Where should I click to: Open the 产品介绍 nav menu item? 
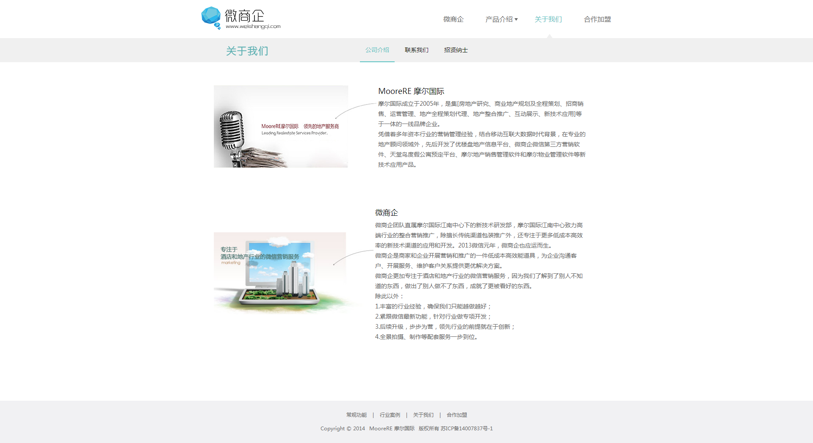point(499,19)
